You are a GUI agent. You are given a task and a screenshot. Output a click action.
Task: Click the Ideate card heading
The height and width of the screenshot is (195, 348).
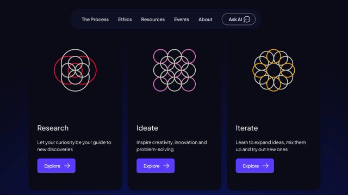[147, 128]
